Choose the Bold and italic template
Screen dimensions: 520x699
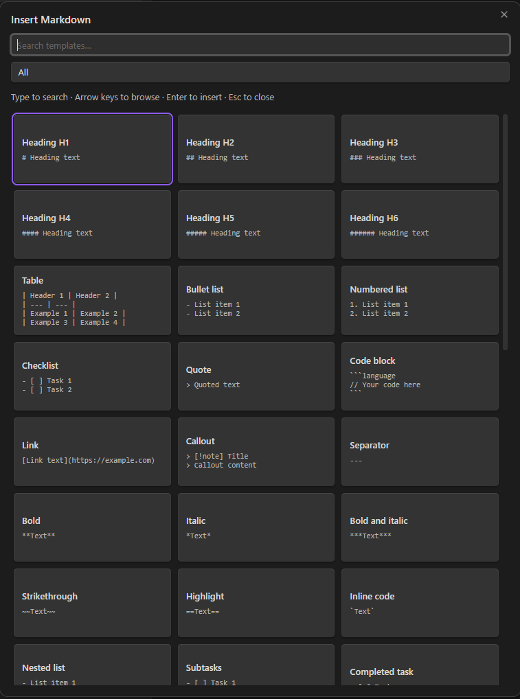point(420,527)
